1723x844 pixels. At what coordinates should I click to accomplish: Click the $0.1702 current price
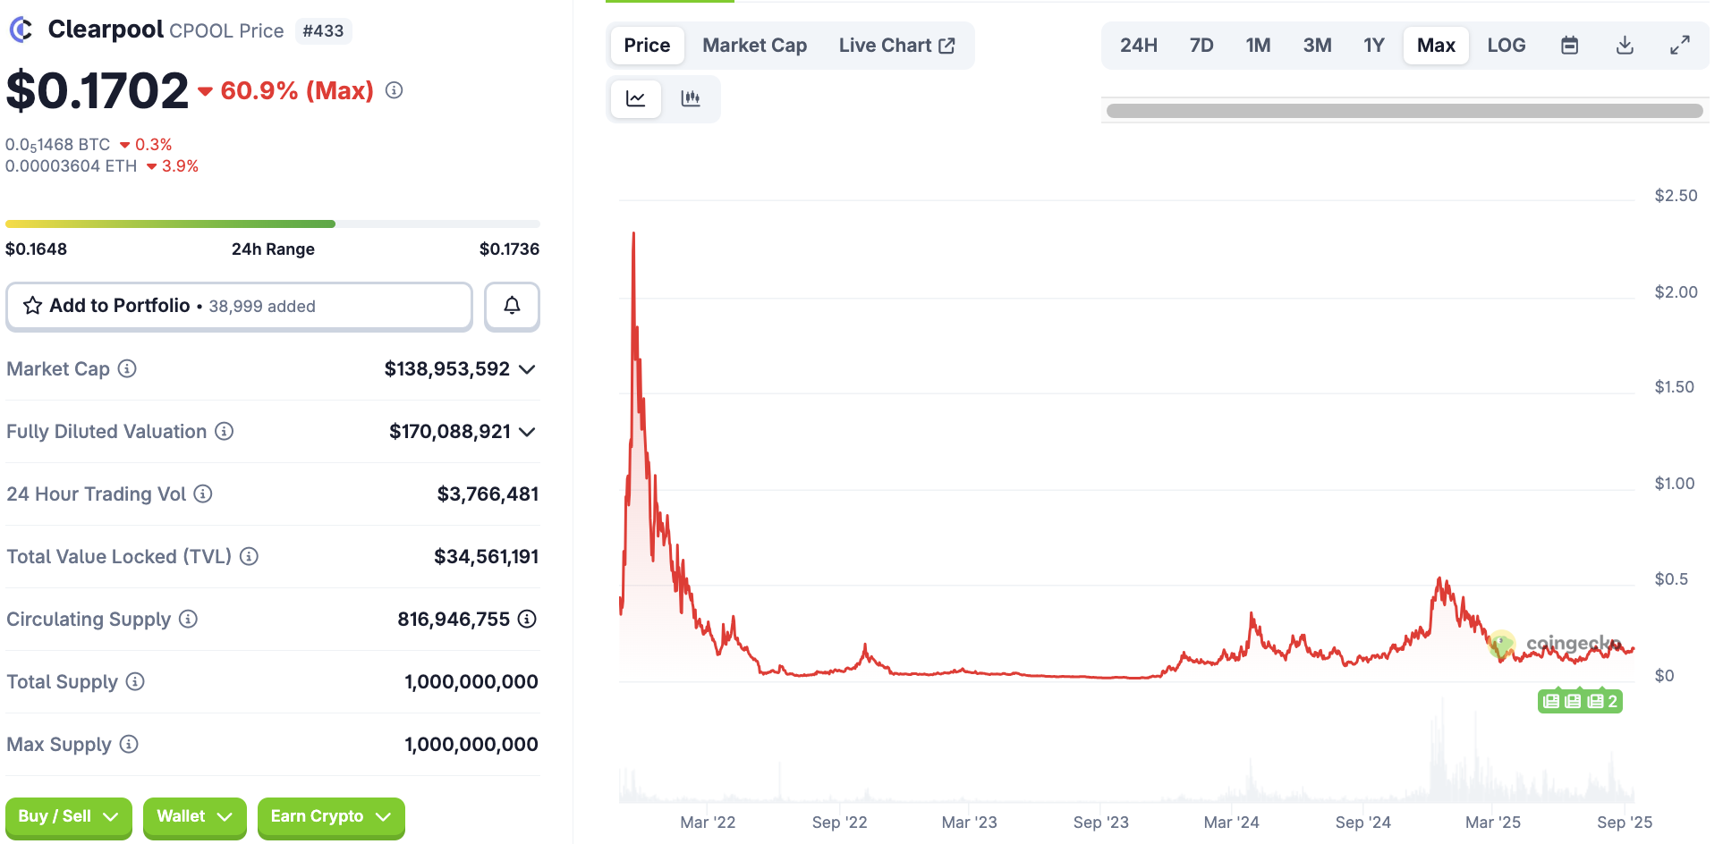click(x=98, y=90)
